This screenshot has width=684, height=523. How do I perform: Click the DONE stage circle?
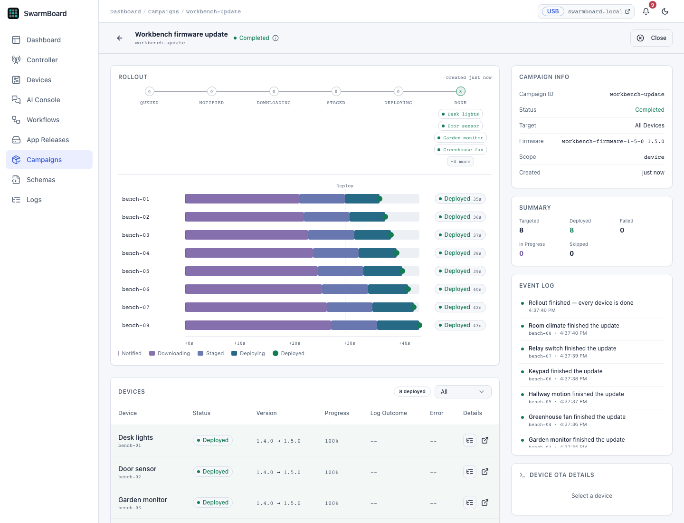pos(460,92)
